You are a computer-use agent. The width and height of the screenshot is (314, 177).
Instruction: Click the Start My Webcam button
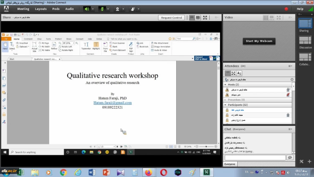(x=259, y=41)
